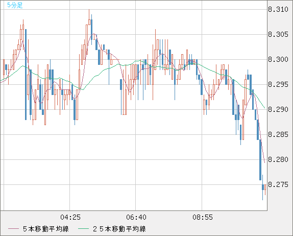Click the 04:25 time axis label
This screenshot has width=293, height=236.
[x=70, y=217]
